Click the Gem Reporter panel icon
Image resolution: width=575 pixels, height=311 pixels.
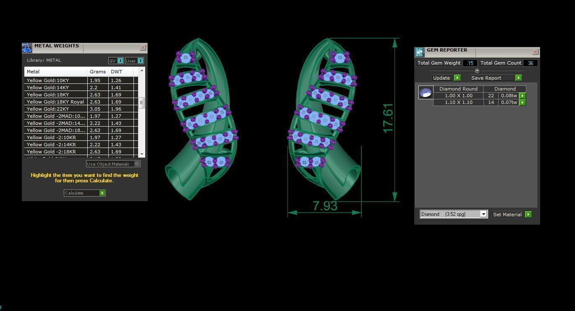tap(419, 52)
